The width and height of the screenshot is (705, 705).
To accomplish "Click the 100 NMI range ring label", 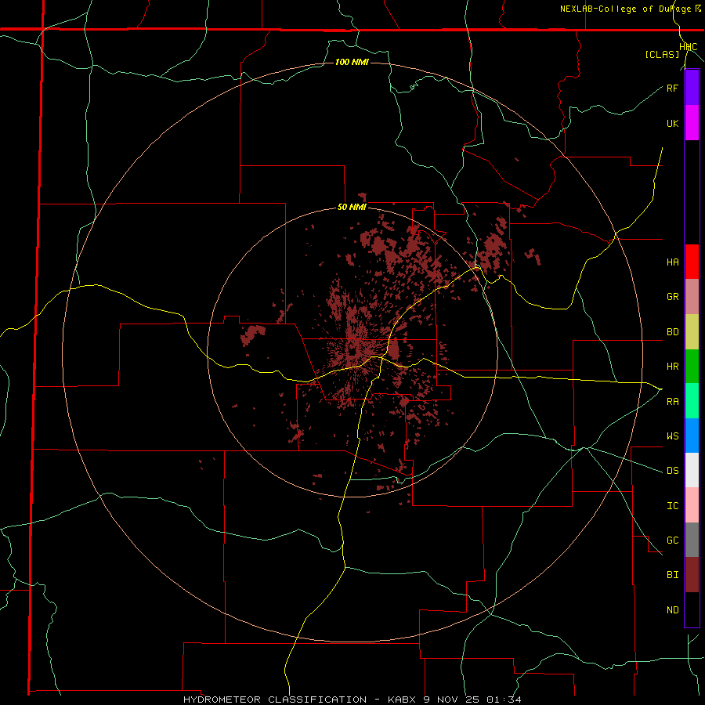I will pos(352,62).
